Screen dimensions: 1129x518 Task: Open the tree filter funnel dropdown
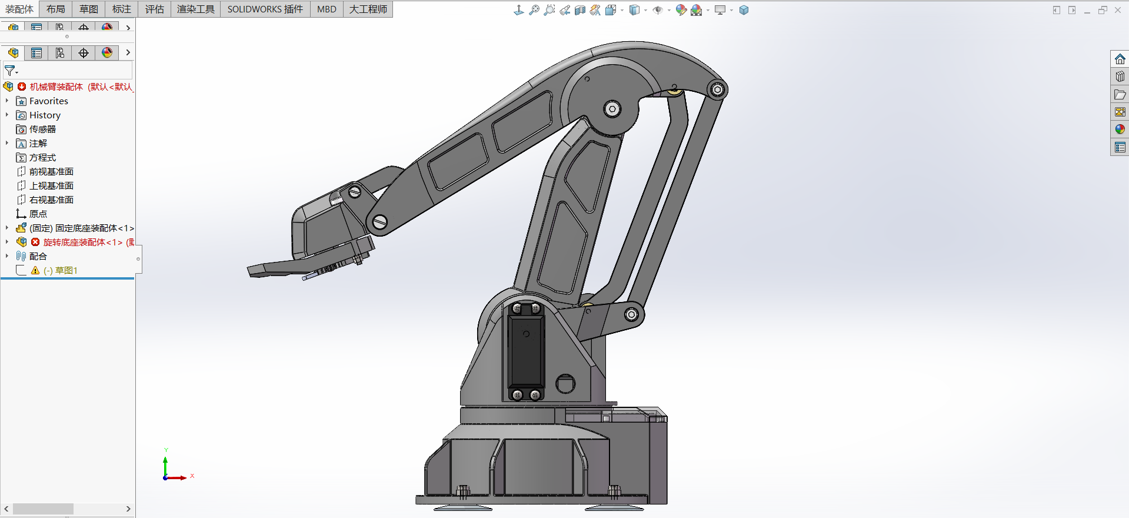(x=11, y=71)
